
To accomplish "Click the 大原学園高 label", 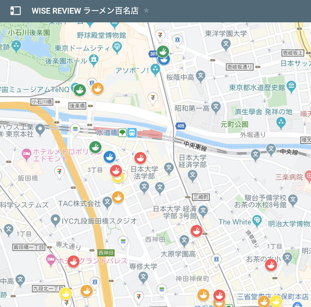I will coord(178,254).
